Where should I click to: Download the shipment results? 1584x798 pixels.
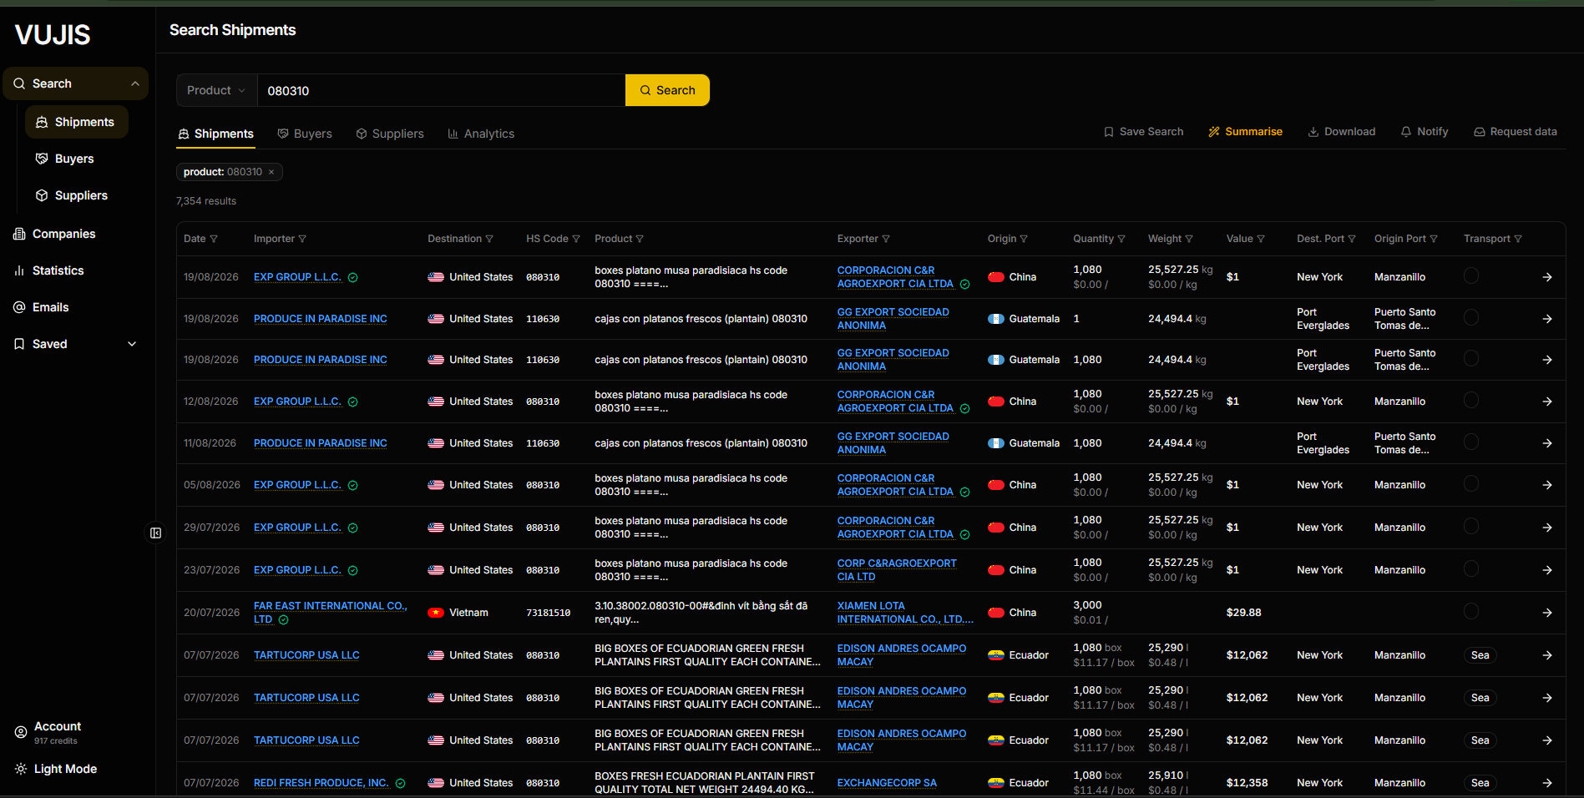click(1341, 132)
